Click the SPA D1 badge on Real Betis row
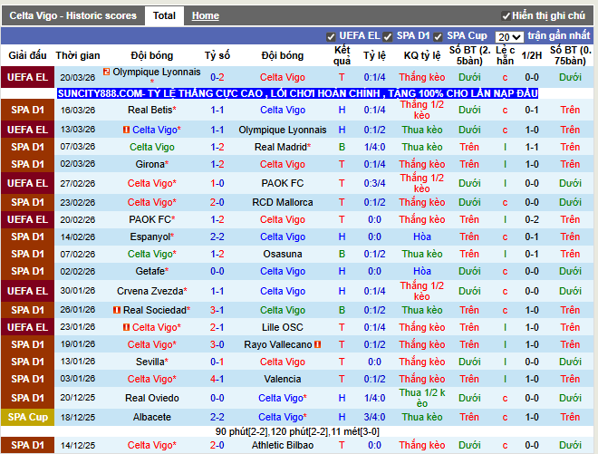Image resolution: width=598 pixels, height=454 pixels. coord(27,110)
